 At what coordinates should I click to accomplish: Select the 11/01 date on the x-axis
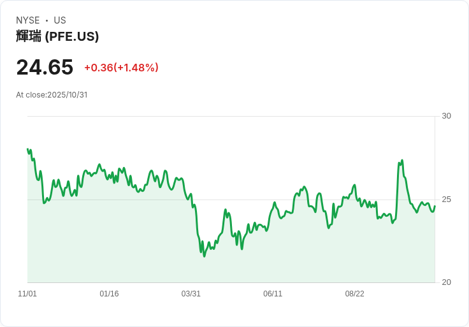27,294
